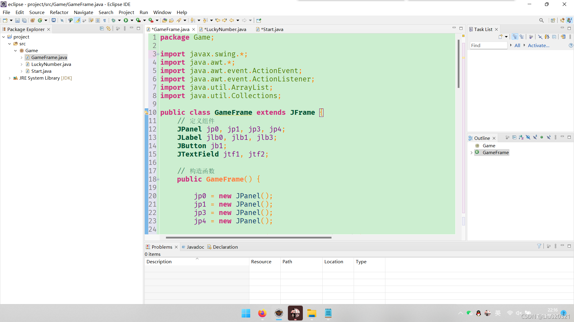Viewport: 574px width, 322px height.
Task: Open the Refactor menu
Action: 59,12
